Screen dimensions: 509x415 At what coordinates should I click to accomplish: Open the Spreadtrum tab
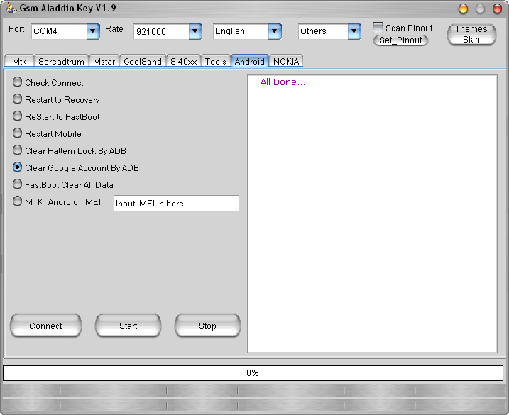tap(61, 61)
